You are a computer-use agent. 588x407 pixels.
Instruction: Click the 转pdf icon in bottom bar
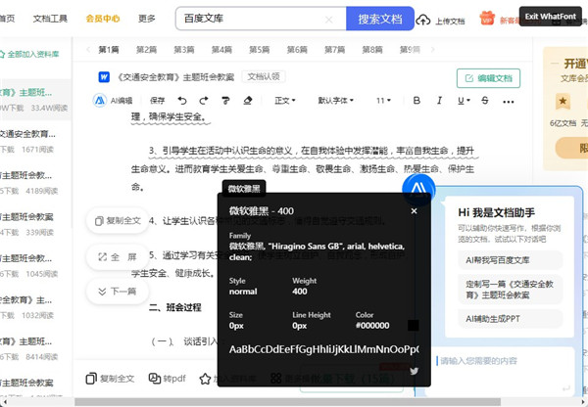click(155, 379)
